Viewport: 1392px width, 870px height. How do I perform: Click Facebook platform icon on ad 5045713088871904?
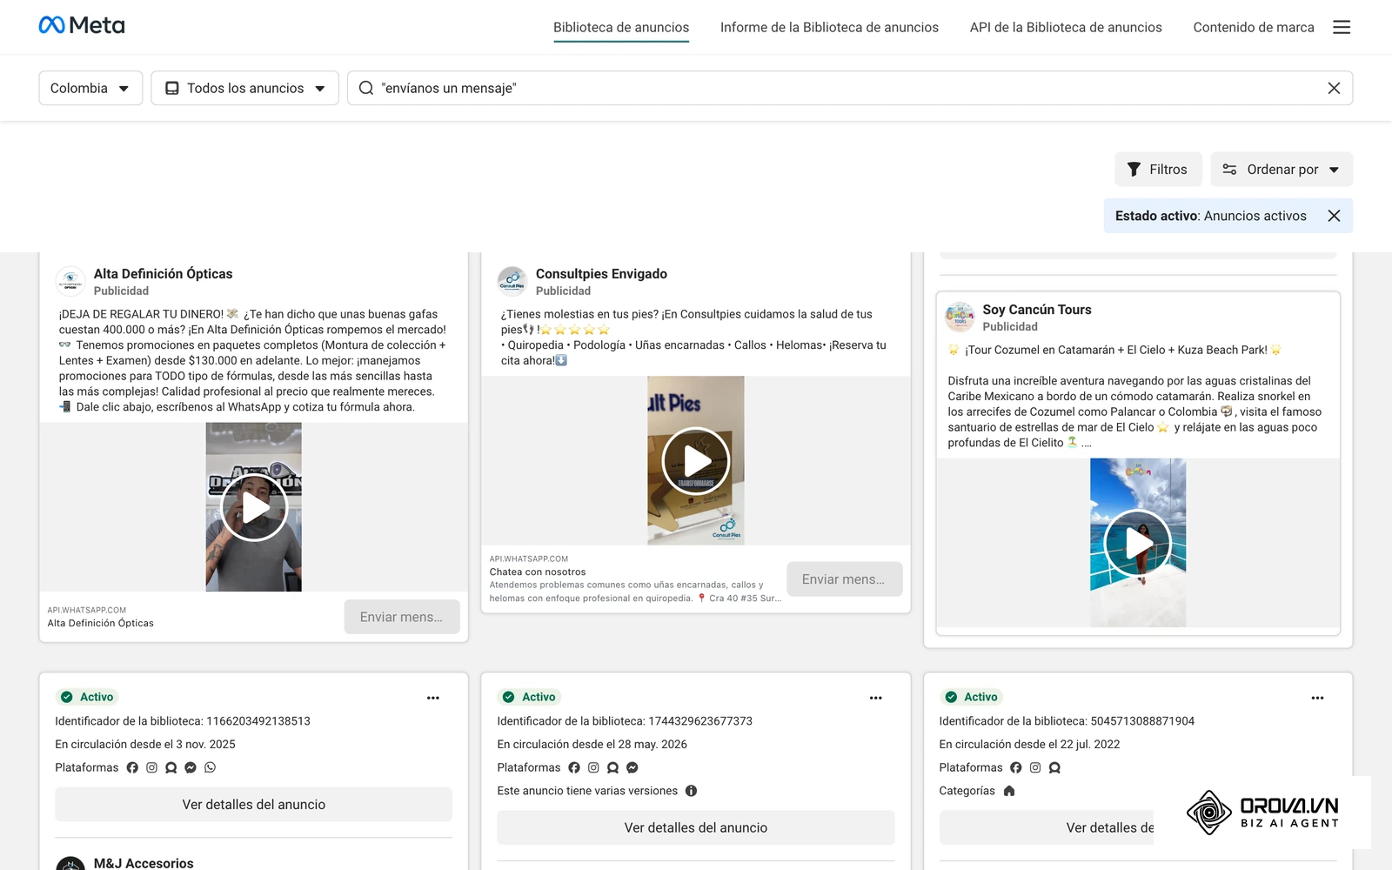pyautogui.click(x=1016, y=767)
